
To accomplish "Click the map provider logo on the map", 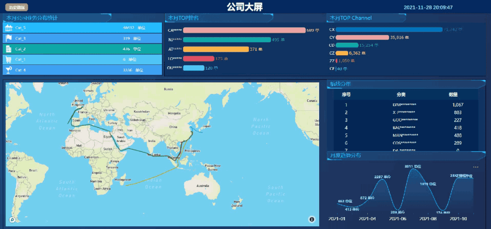I will tap(12, 220).
